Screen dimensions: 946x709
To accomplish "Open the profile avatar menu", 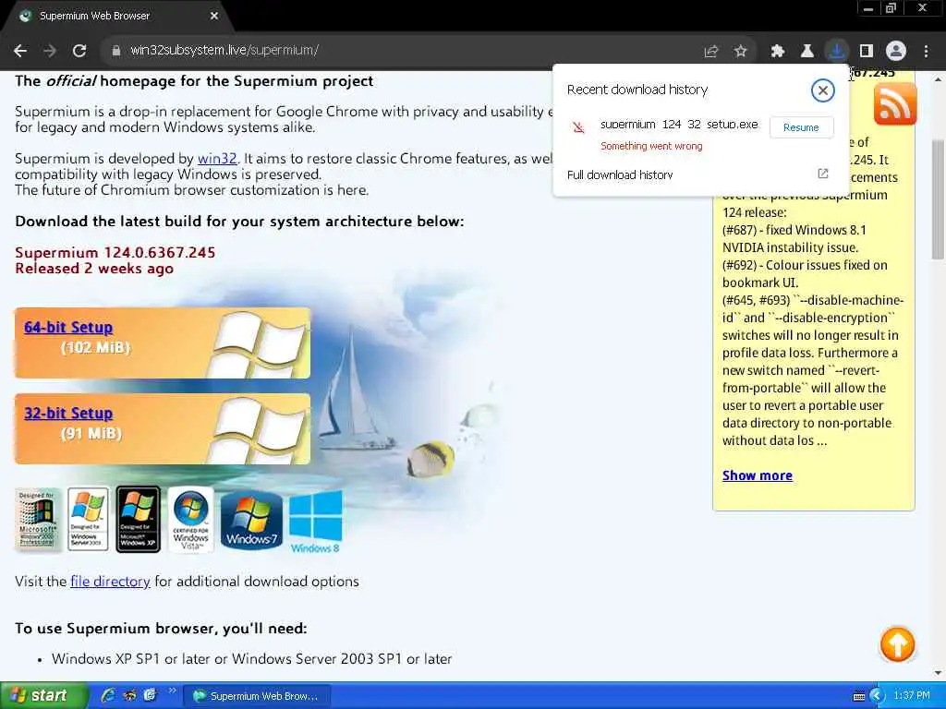I will point(896,52).
